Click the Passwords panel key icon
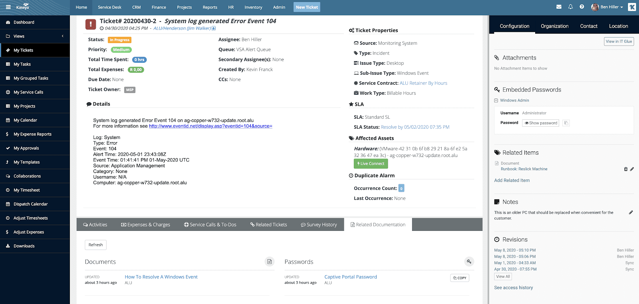Viewport: 639px width, 304px height. (x=469, y=262)
